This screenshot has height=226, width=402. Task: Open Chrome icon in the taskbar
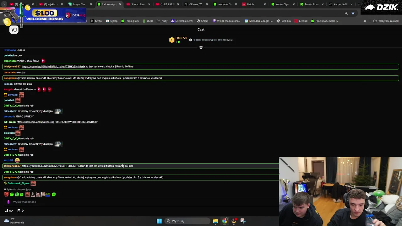click(225, 221)
